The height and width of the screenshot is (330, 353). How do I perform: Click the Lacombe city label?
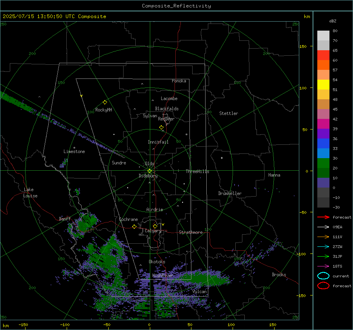point(169,98)
